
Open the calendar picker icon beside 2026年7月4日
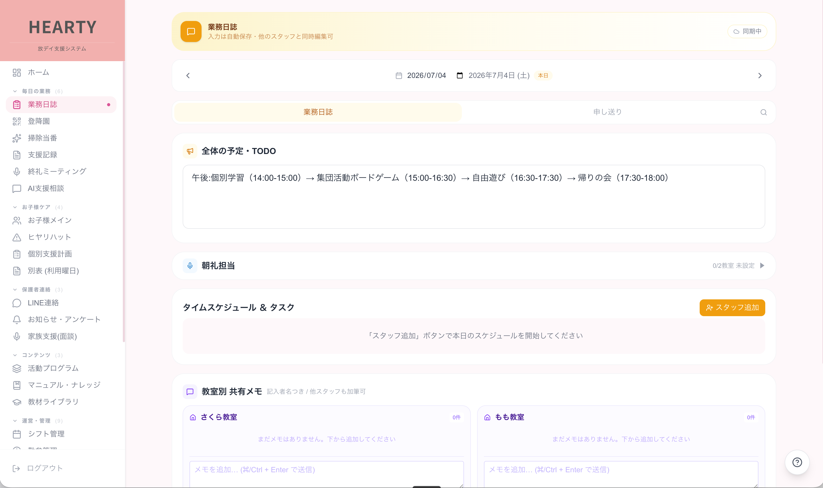point(460,76)
